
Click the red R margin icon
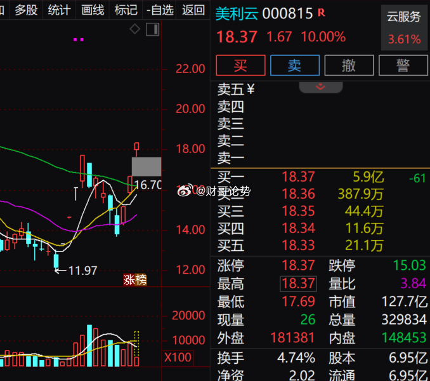pyautogui.click(x=322, y=12)
